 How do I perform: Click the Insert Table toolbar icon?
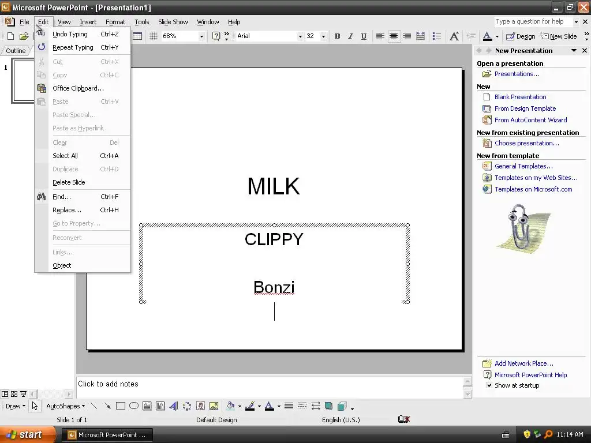[x=137, y=36]
